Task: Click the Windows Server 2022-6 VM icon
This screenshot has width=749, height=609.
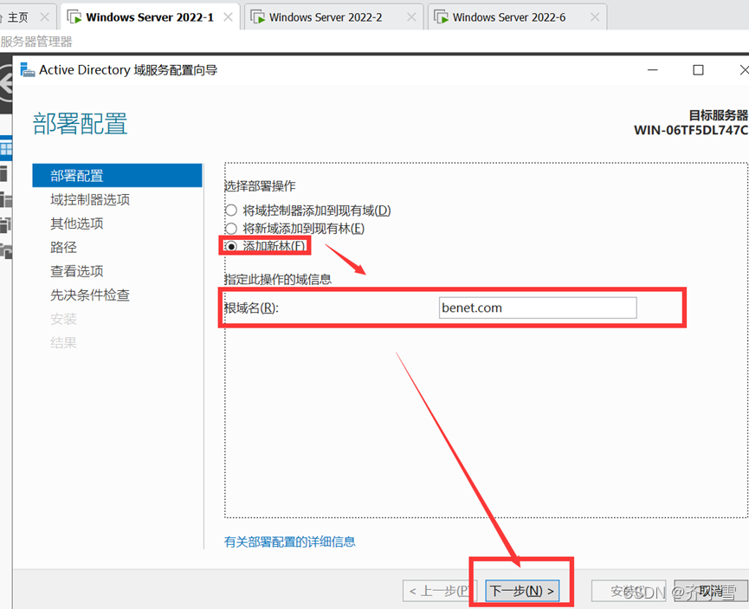Action: (x=442, y=17)
